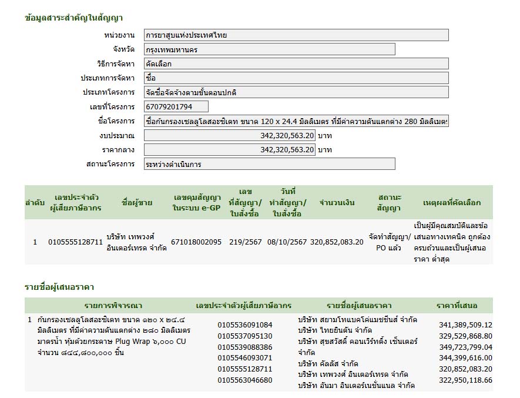The height and width of the screenshot is (398, 520).
Task: Click the offered price 349,723,799.04
Action: (465, 347)
